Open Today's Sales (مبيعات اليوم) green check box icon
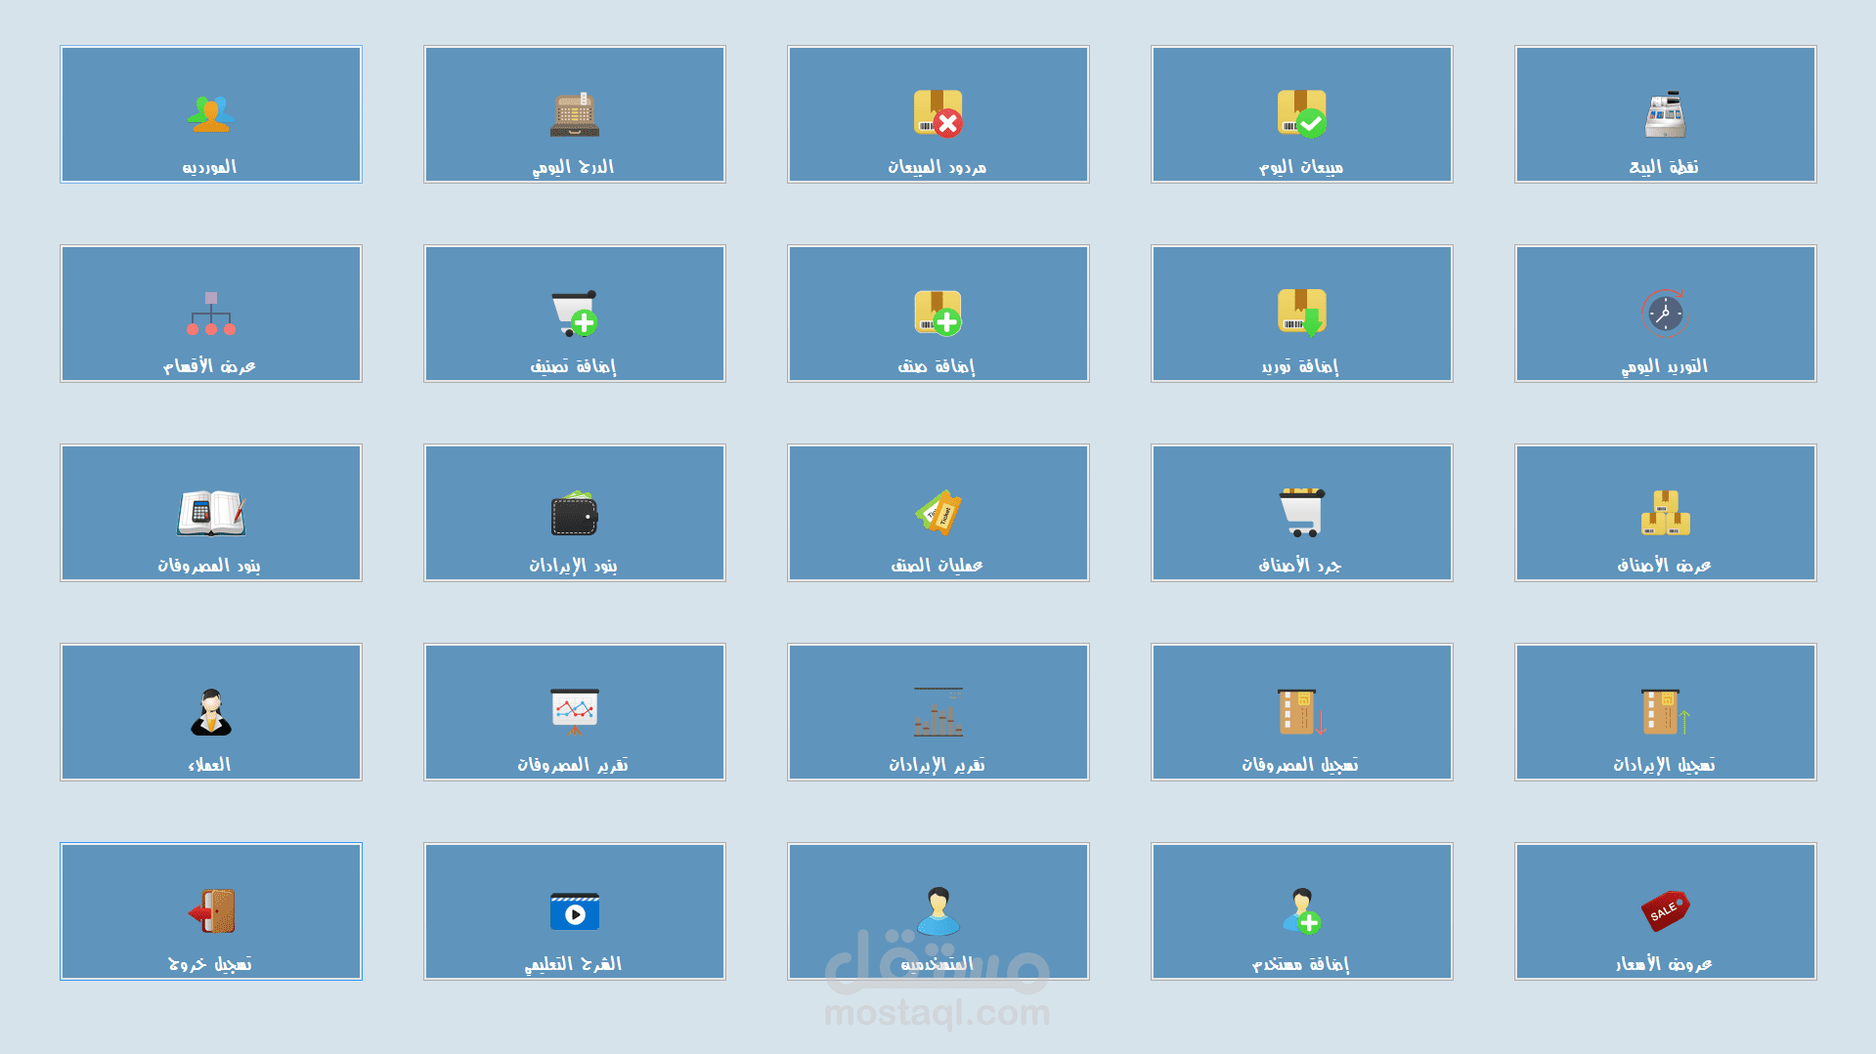 click(1302, 114)
